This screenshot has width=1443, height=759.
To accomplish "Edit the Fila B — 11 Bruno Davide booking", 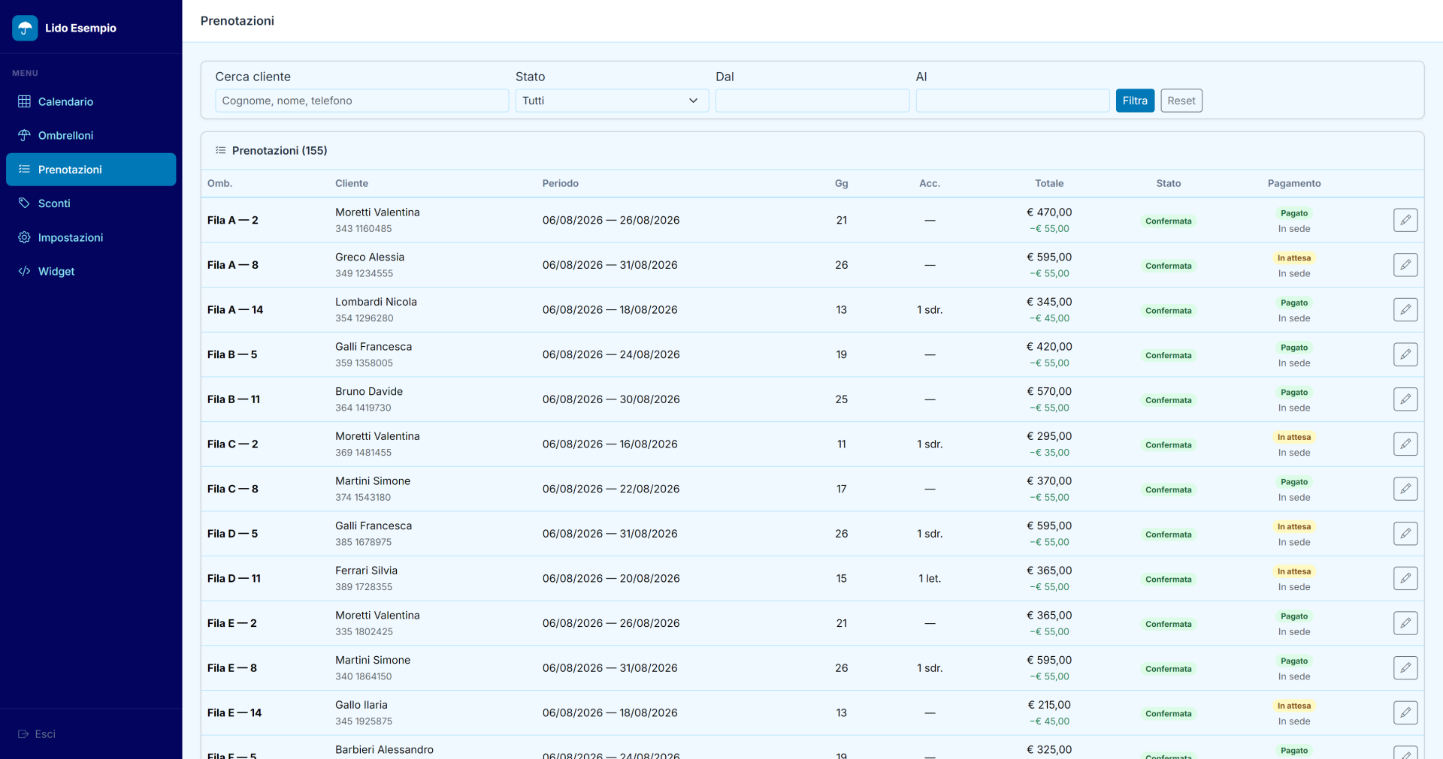I will click(x=1405, y=399).
